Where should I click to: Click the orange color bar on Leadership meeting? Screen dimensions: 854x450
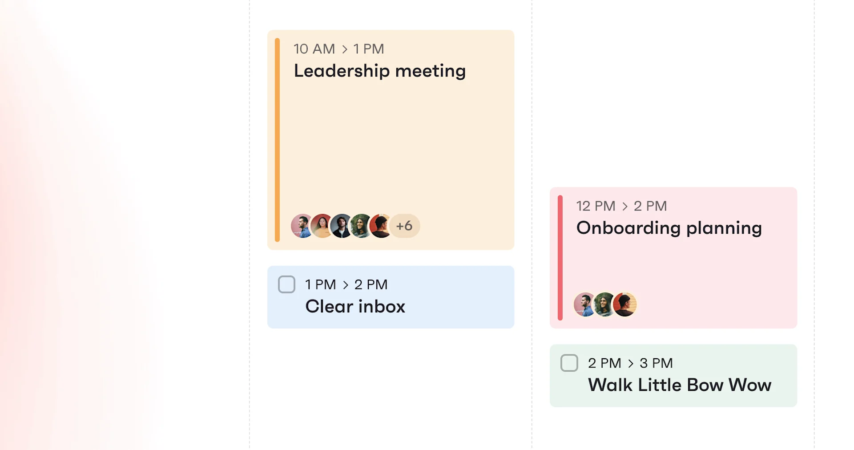click(277, 138)
